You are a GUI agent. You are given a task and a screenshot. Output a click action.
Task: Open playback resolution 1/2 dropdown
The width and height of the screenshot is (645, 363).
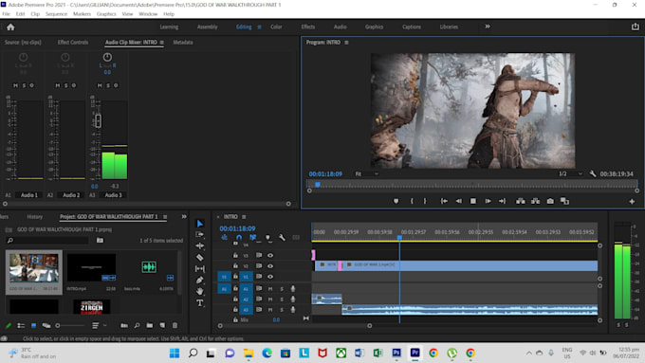570,173
